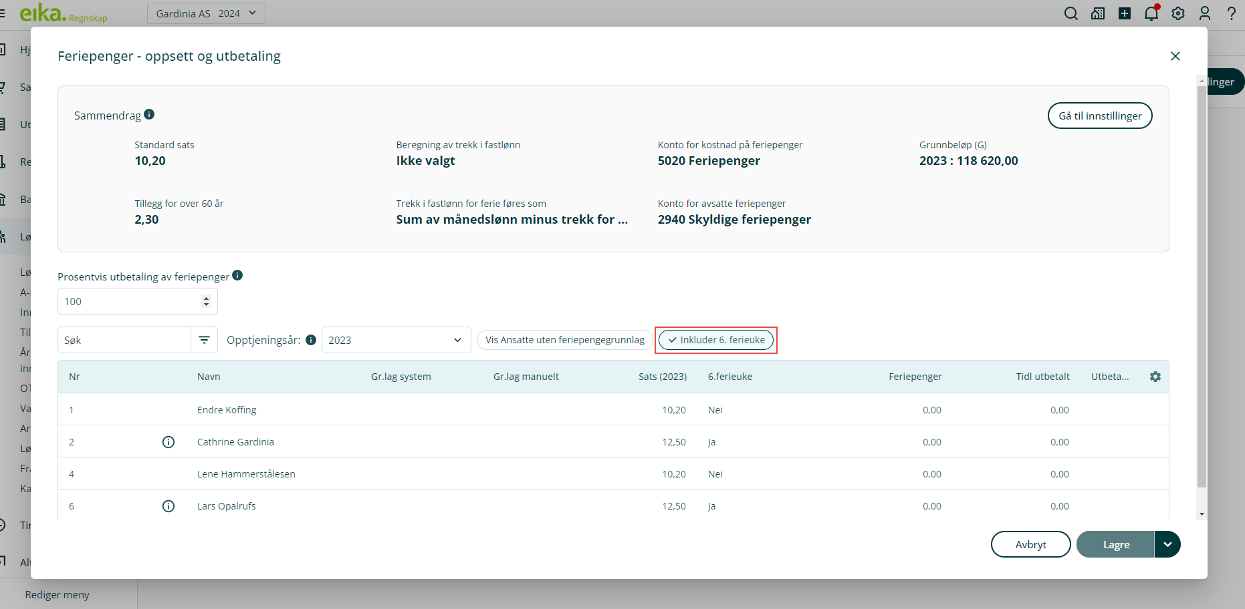Click in the Søk search field
The height and width of the screenshot is (609, 1245).
(x=124, y=340)
